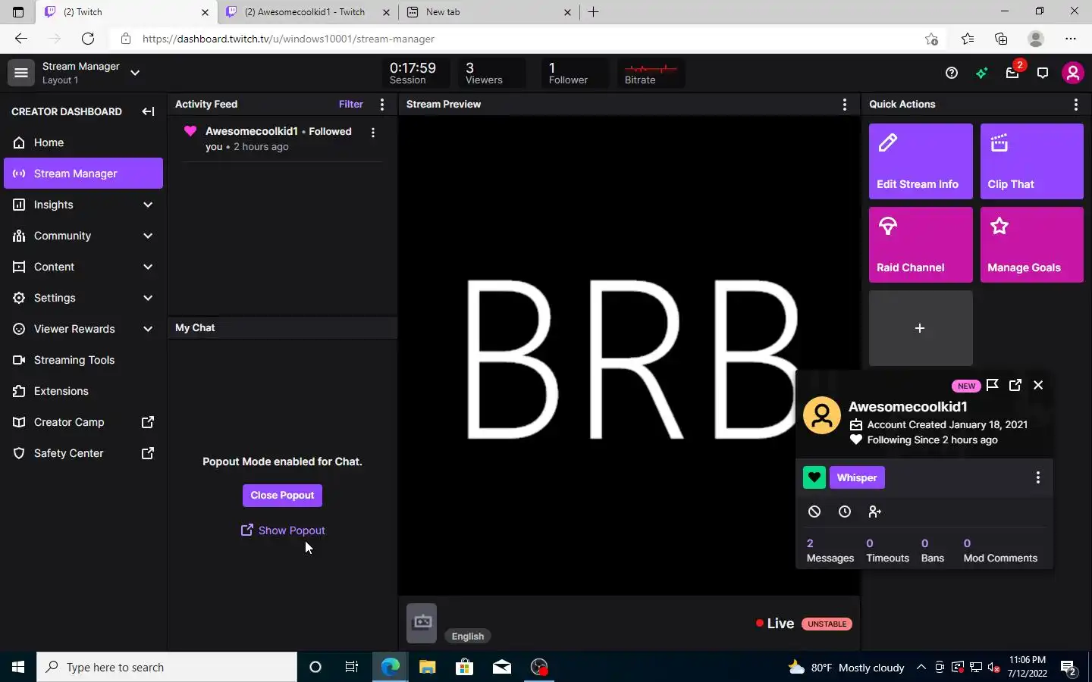Add a new quick action tile
Image resolution: width=1092 pixels, height=682 pixels.
point(921,328)
